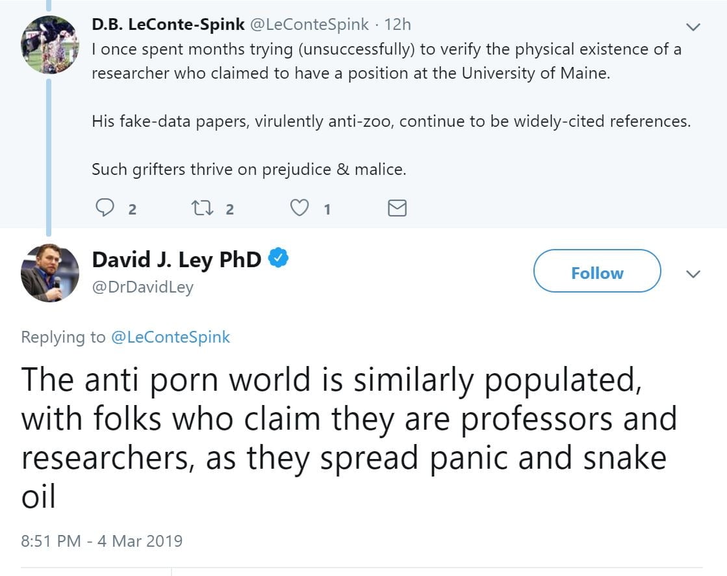Viewport: 727px width, 576px height.
Task: Open more options chevron beside Follow
Action: pyautogui.click(x=693, y=274)
